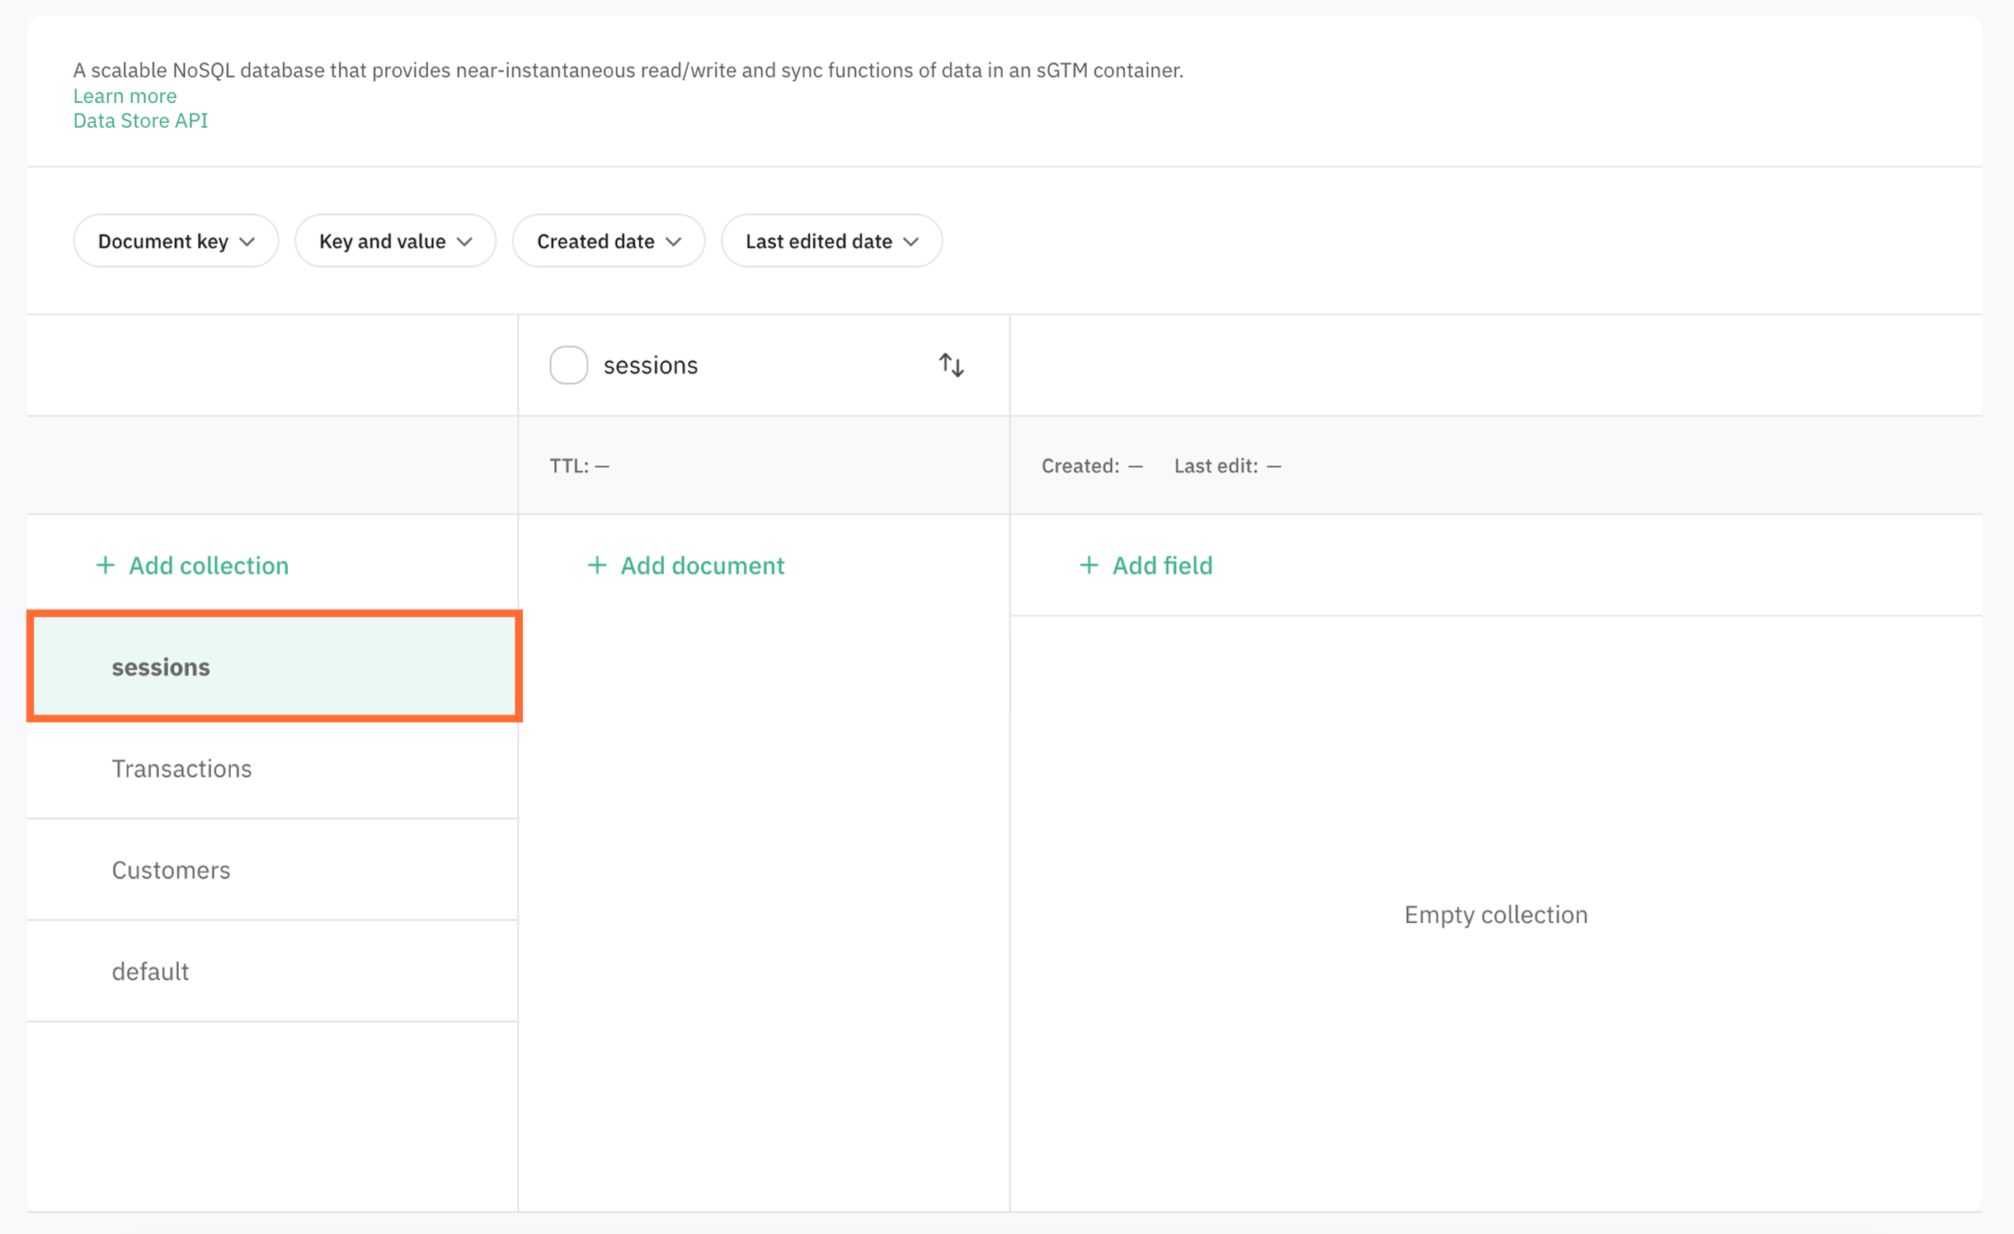Select the sessions collection in the list
The width and height of the screenshot is (2014, 1234).
click(274, 666)
